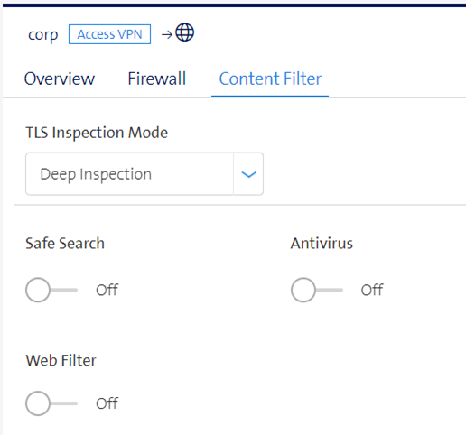Select the Content Filter tab

point(270,79)
